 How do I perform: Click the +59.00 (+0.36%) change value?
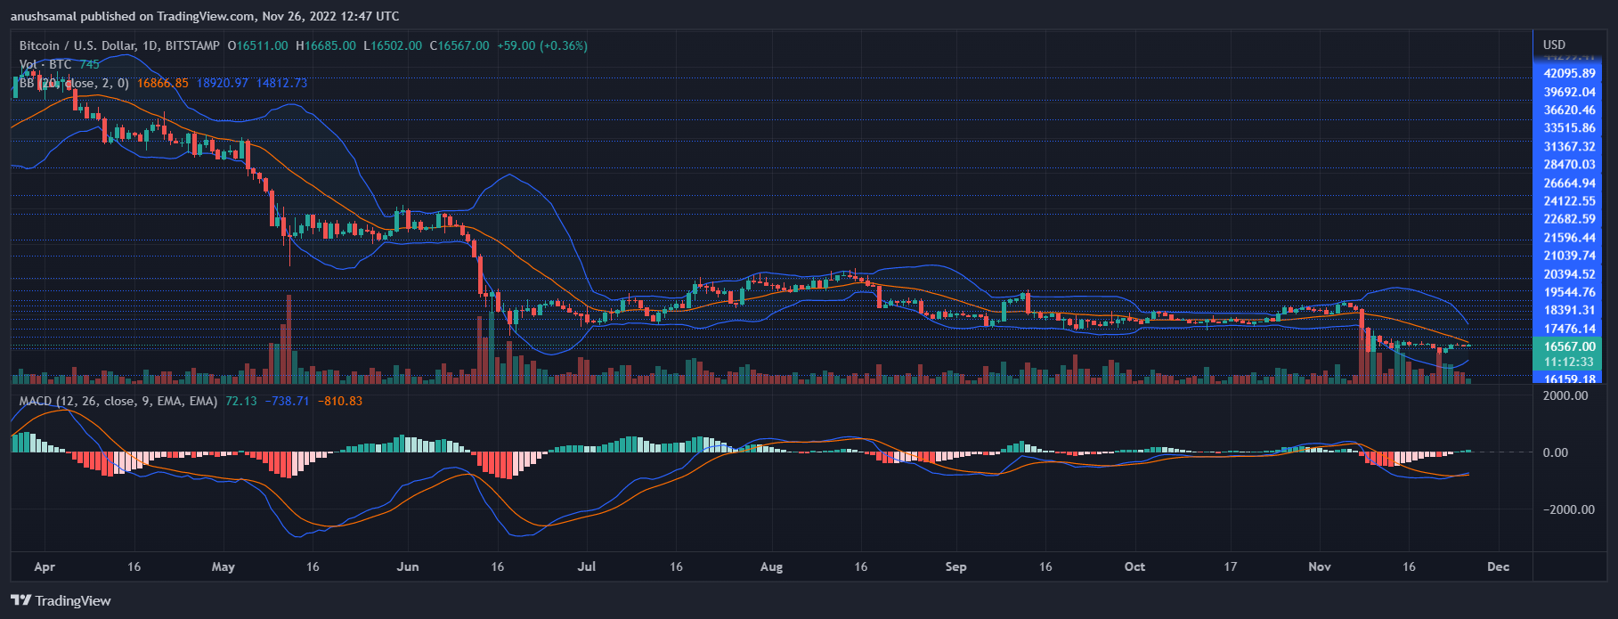[x=541, y=45]
